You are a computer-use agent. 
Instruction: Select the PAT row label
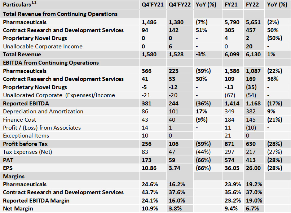click(x=8, y=160)
